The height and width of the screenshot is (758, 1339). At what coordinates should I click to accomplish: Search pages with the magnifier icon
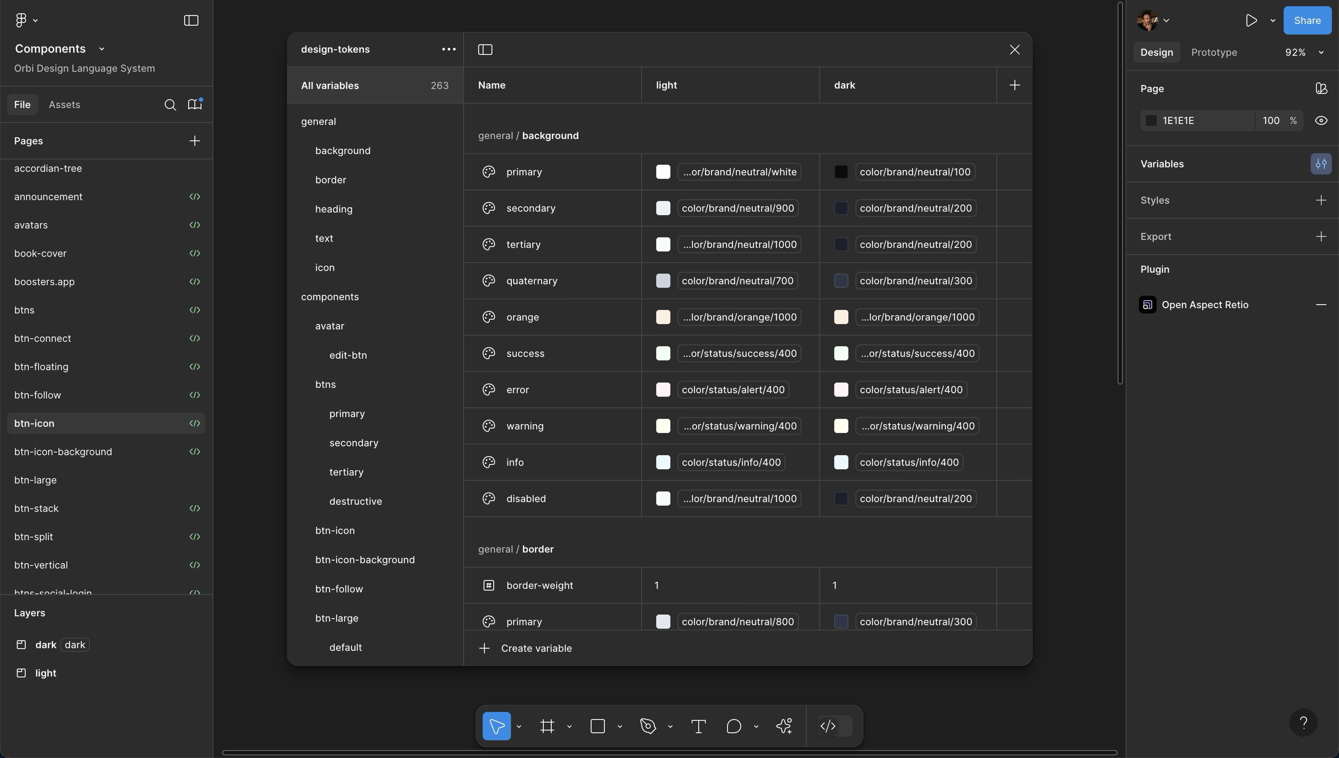(170, 104)
